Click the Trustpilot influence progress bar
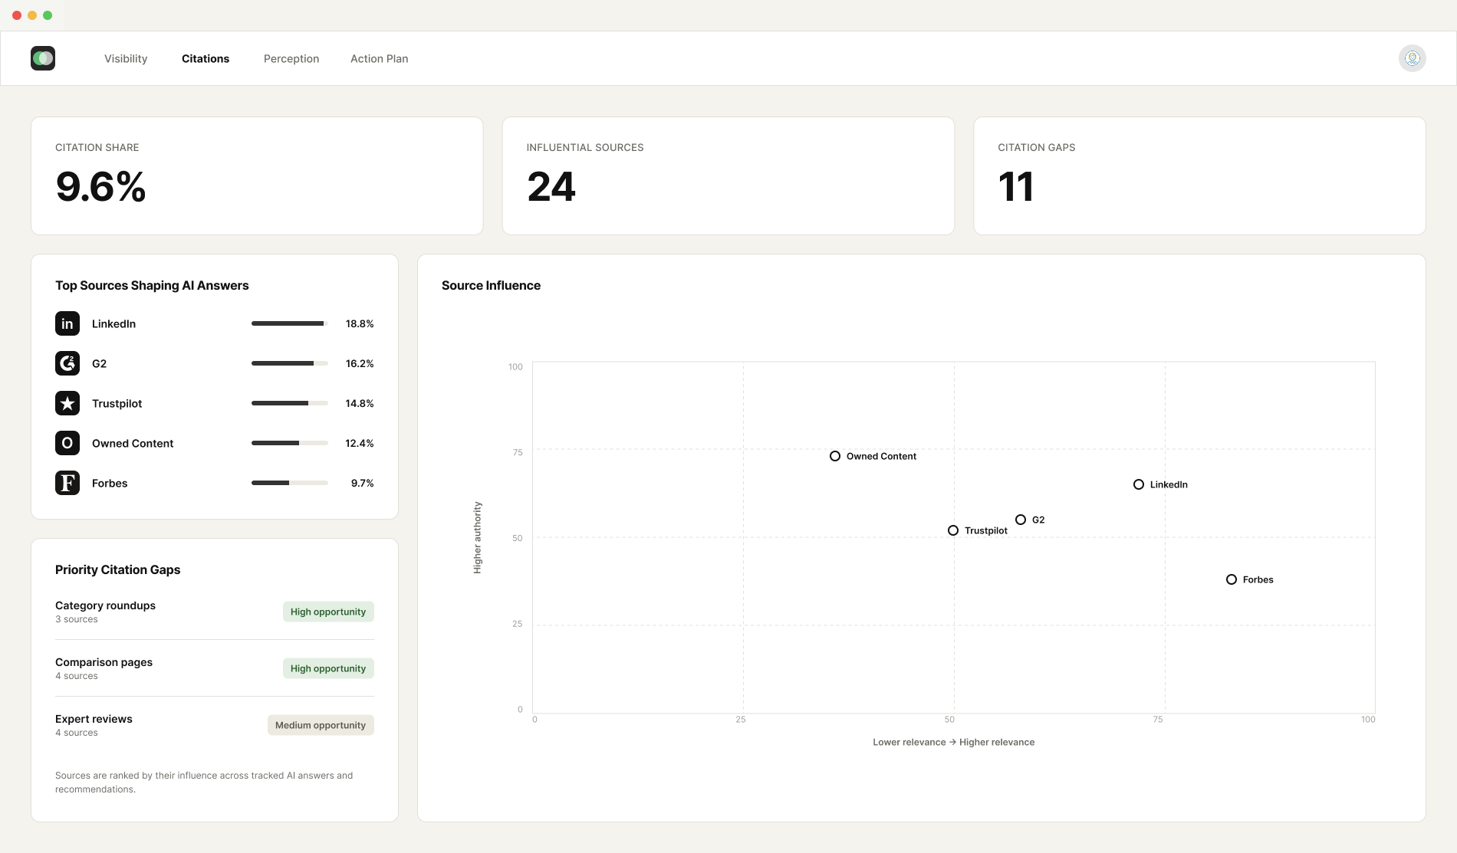 point(290,403)
